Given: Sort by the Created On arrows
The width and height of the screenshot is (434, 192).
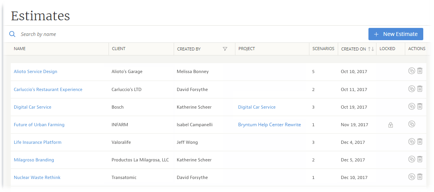Looking at the screenshot, I should click(371, 49).
